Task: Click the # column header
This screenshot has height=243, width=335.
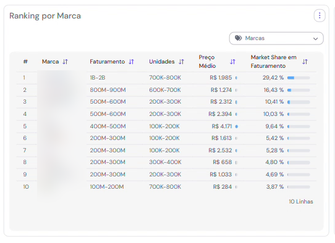Action: pos(25,62)
